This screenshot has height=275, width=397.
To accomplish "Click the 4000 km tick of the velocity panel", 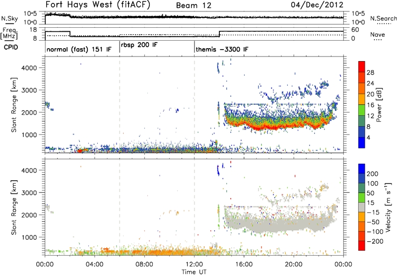I will click(29, 170).
